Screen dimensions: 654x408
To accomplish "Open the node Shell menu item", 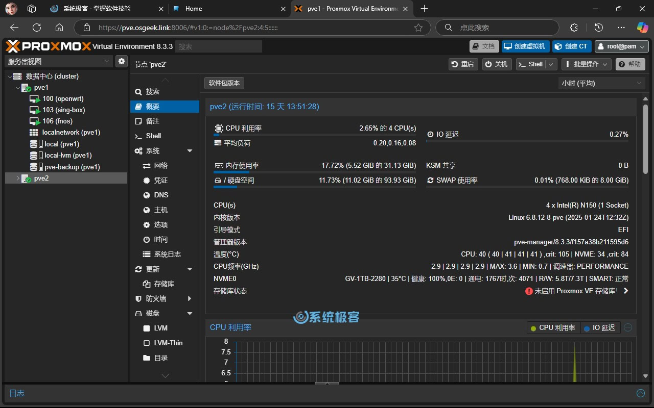I will coord(165,136).
